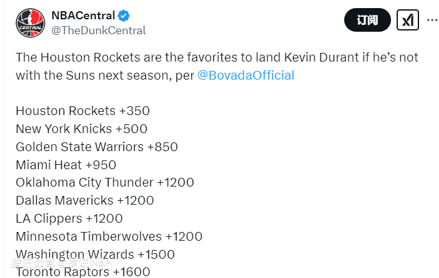Viewport: 439px width, 278px height.
Task: Click the Washington Wizards +1500 line
Action: click(x=95, y=254)
